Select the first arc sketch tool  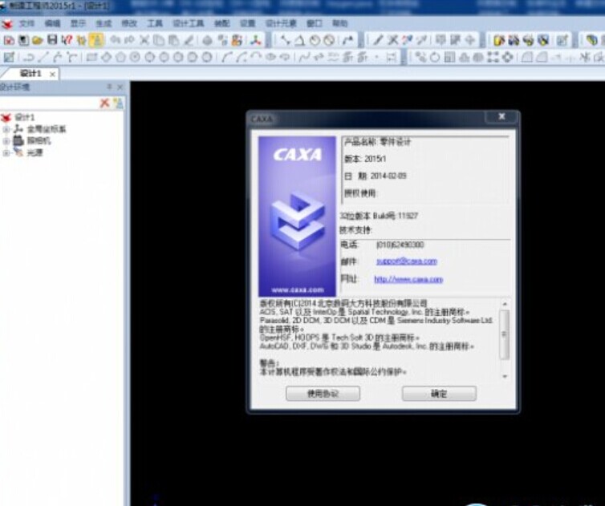click(227, 58)
